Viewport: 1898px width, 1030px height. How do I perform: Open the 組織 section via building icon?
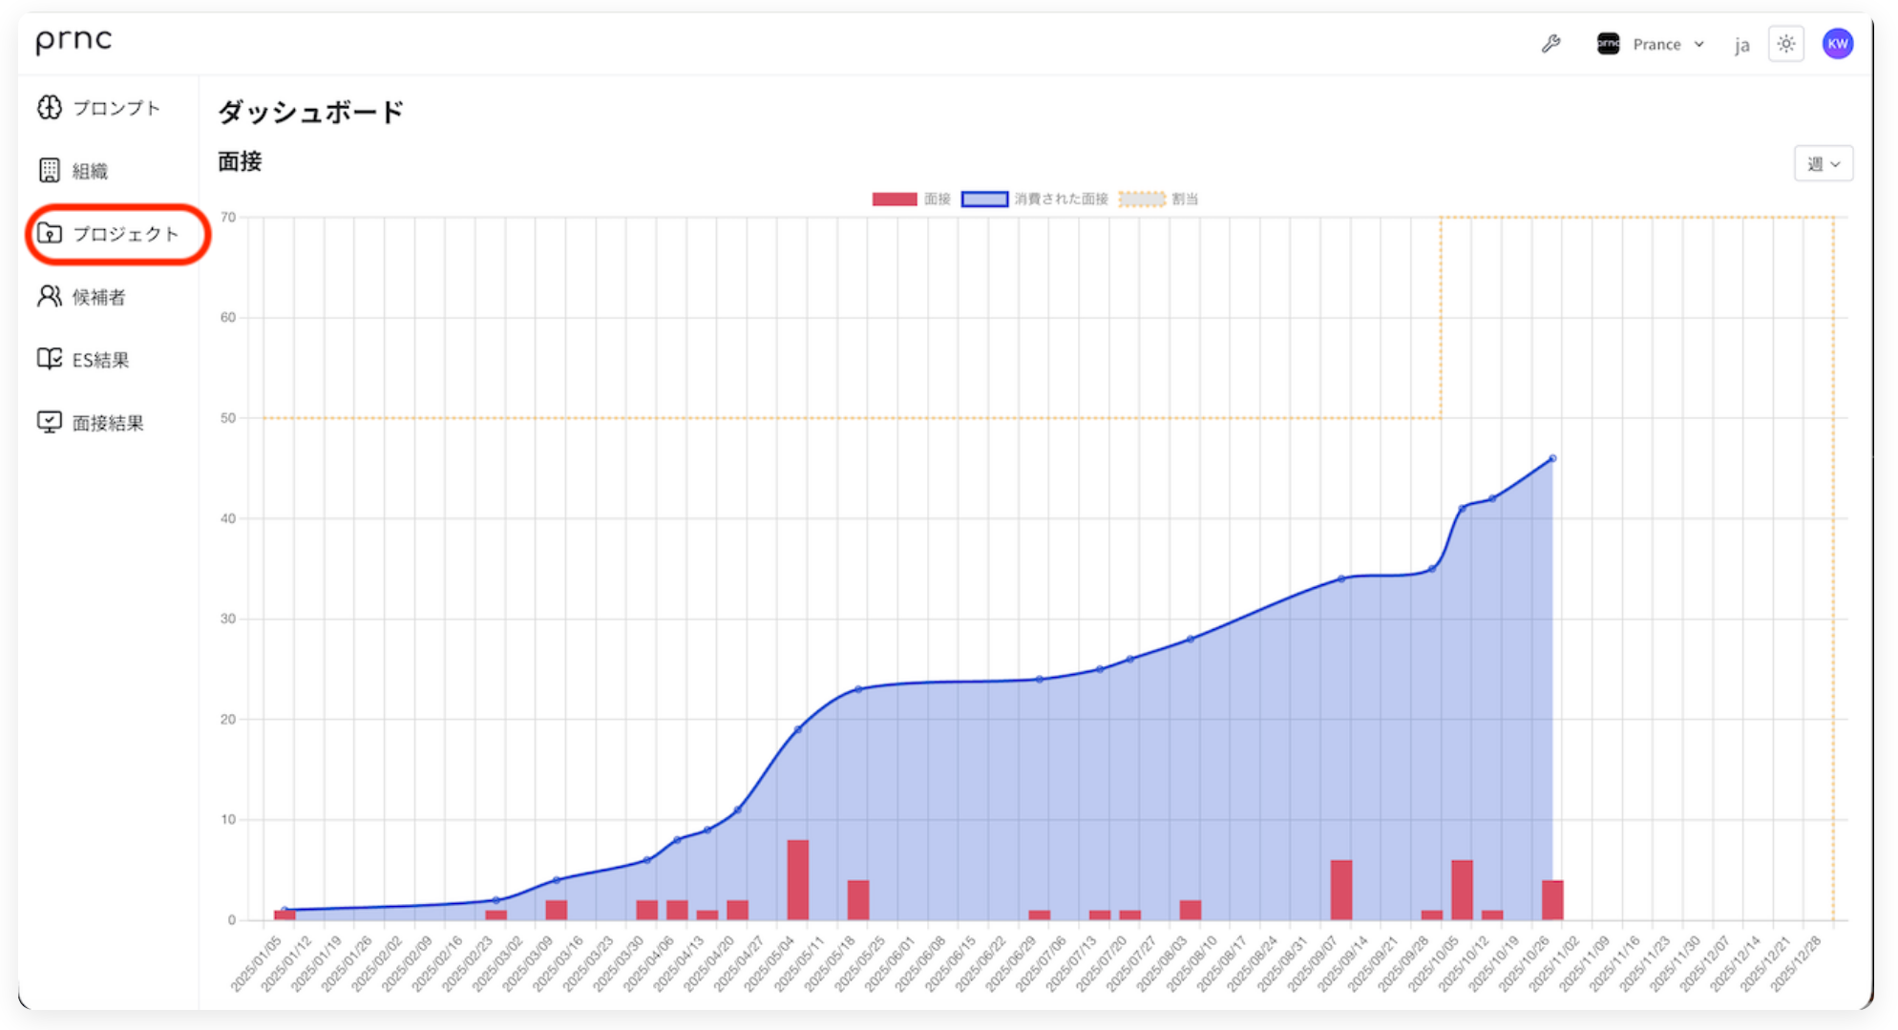[x=47, y=170]
